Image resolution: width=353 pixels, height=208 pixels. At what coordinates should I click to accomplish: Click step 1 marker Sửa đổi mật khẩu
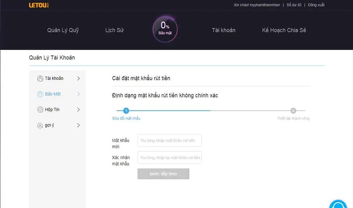(126, 110)
